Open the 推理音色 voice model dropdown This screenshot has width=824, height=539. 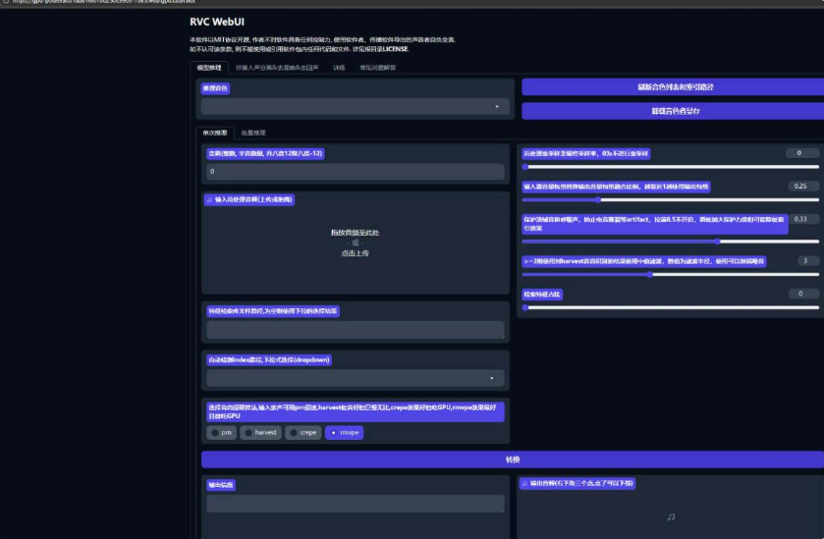pyautogui.click(x=355, y=107)
